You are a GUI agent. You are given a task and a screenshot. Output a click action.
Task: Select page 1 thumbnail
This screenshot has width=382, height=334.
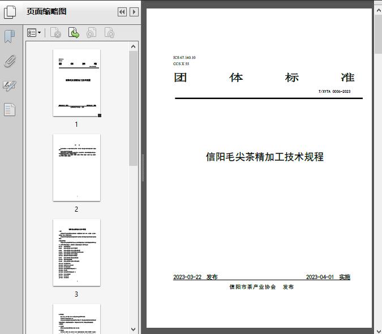point(76,83)
